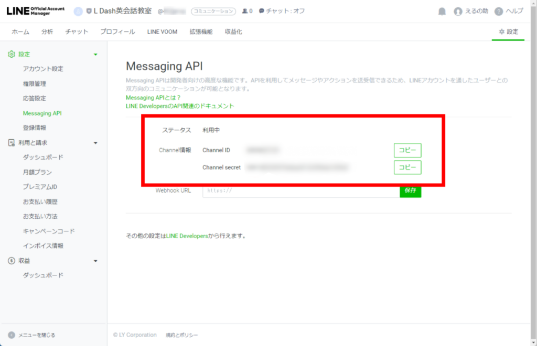Open インボイス情報 in the sidebar

click(43, 246)
